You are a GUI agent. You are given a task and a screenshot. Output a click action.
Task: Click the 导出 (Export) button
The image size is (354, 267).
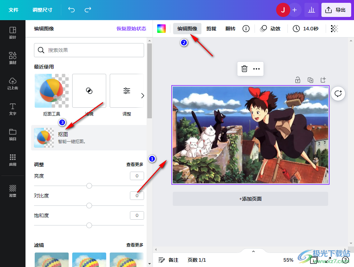click(x=336, y=10)
